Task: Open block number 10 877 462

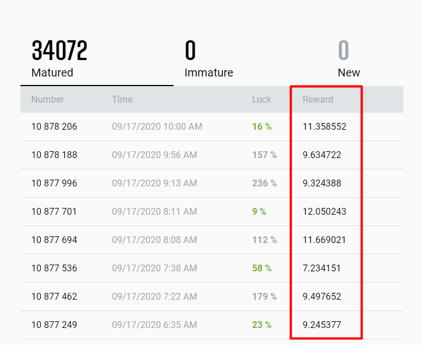Action: (x=54, y=296)
